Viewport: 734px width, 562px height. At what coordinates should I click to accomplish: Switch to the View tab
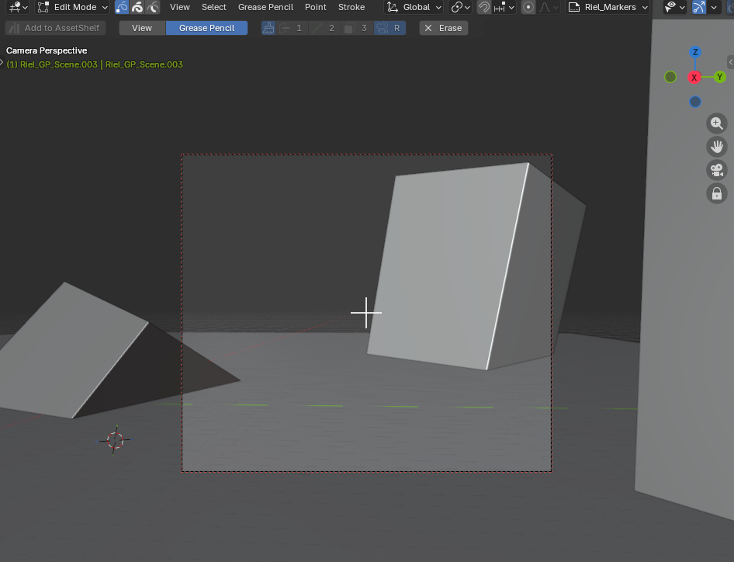142,28
